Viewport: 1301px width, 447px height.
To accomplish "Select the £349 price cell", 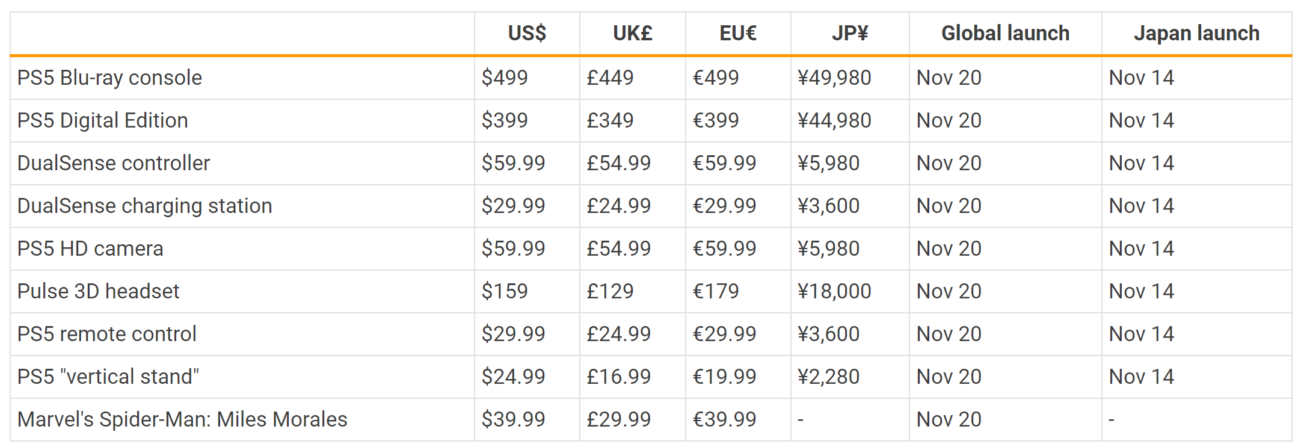I will [632, 121].
